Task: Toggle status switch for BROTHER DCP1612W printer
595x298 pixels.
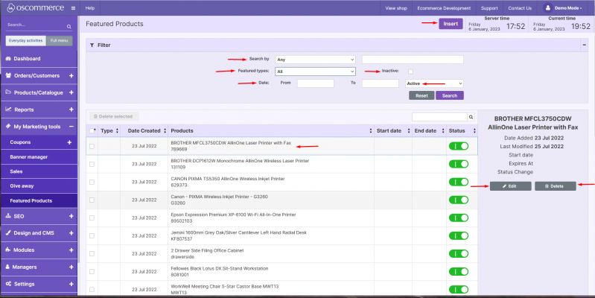Action: pos(459,164)
